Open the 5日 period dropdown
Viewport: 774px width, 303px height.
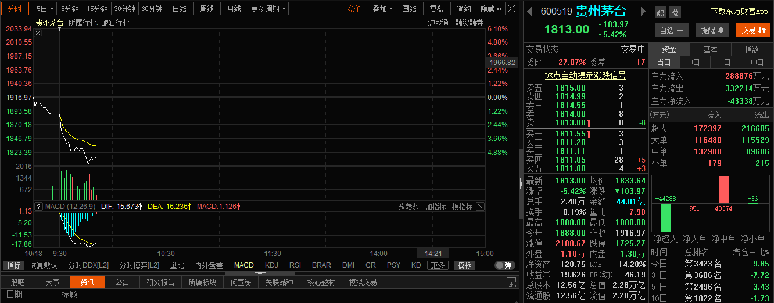(45, 9)
